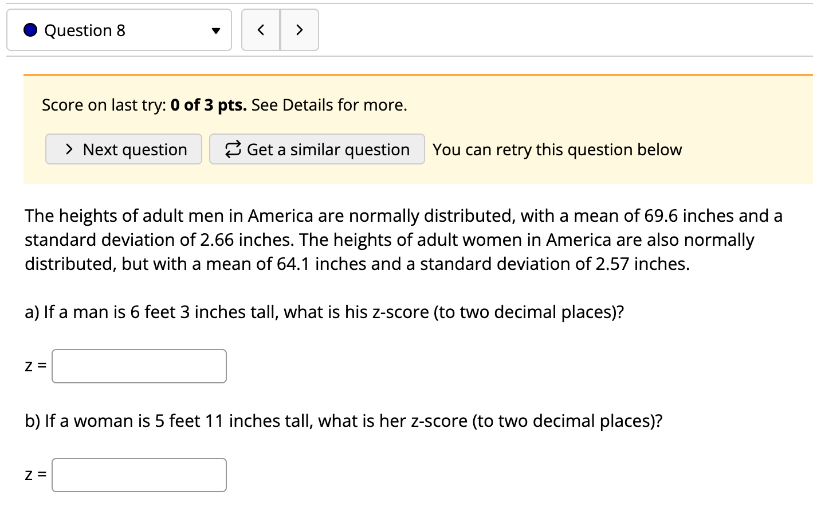Click the filled circle showing question status
813x514 pixels.
[30, 29]
